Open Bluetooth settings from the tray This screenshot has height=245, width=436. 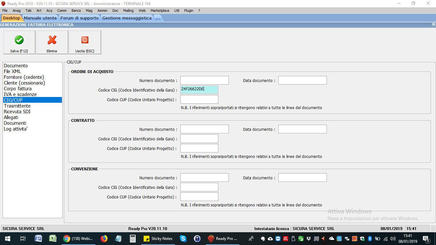pyautogui.click(x=370, y=239)
